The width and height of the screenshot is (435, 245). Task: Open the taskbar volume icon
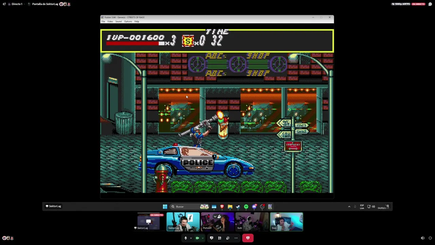pos(373,207)
